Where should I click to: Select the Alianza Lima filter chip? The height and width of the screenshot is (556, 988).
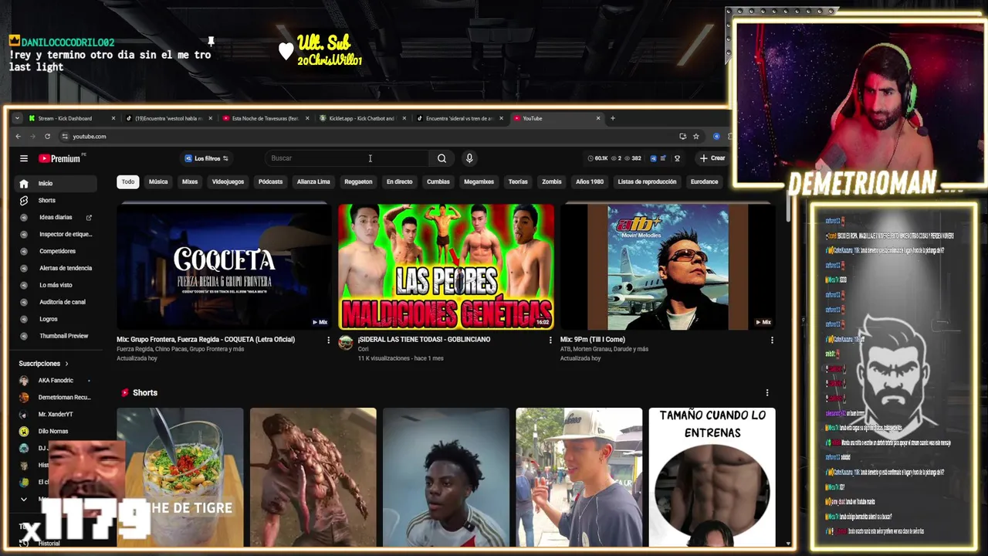pyautogui.click(x=313, y=182)
